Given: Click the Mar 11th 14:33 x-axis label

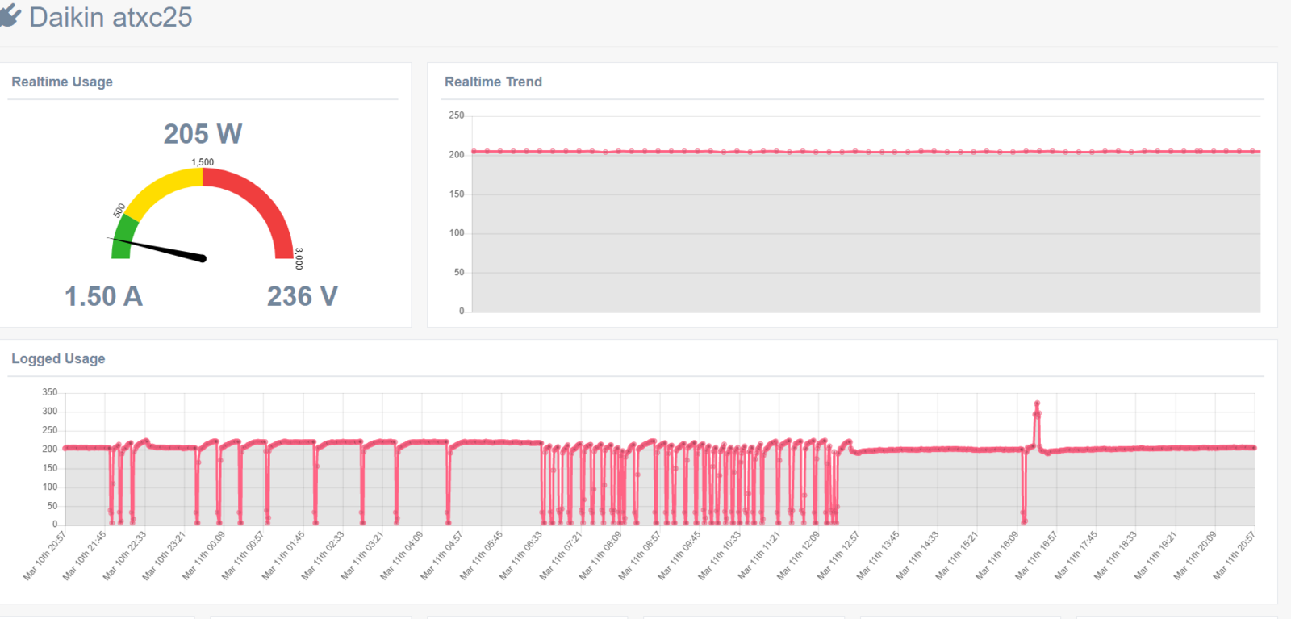Looking at the screenshot, I should pyautogui.click(x=917, y=555).
